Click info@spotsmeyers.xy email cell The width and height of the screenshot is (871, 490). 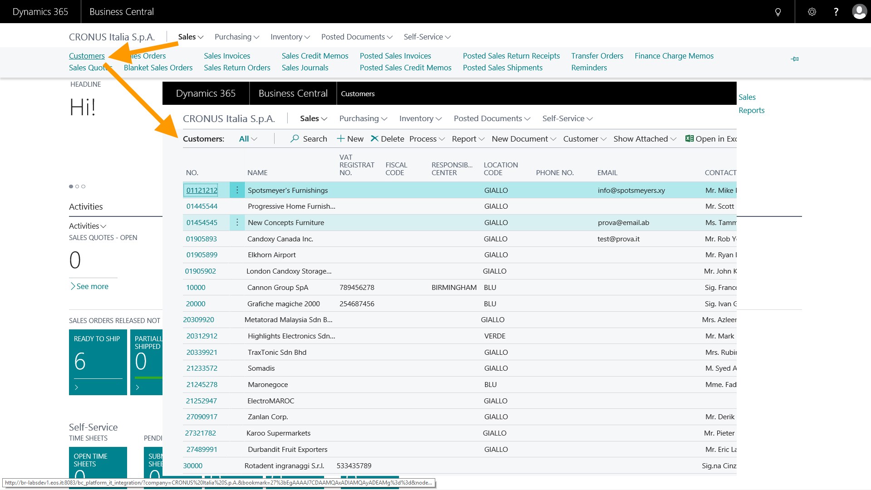click(x=631, y=190)
